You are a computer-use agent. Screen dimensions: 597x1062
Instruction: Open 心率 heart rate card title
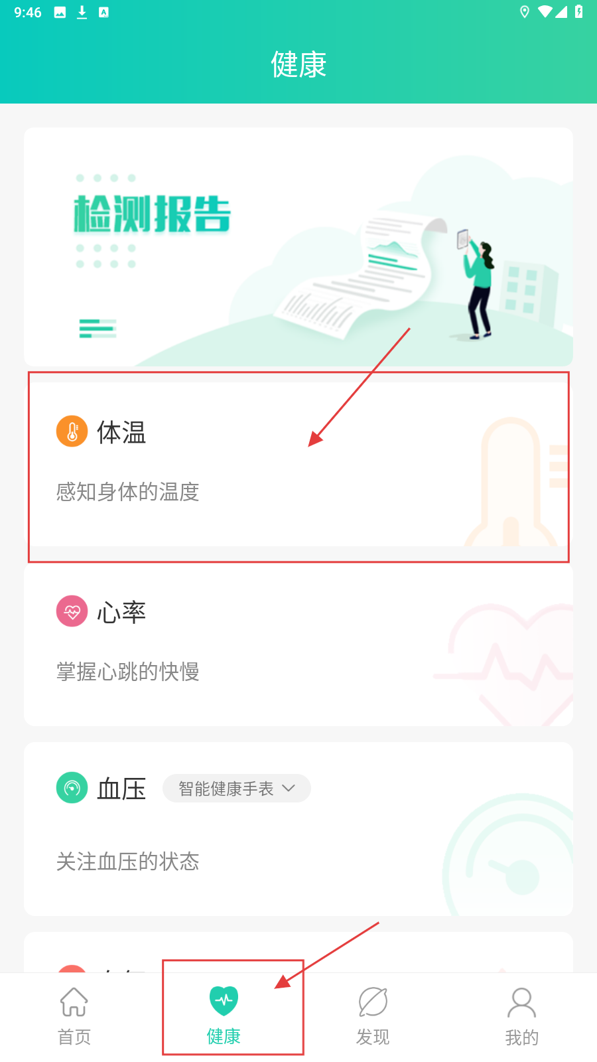pos(121,612)
